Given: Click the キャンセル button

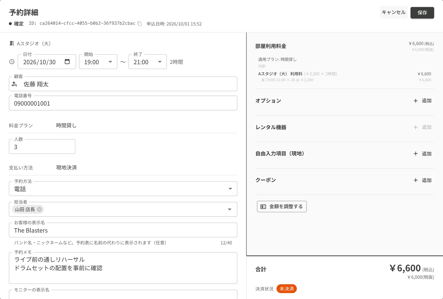Looking at the screenshot, I should [x=394, y=12].
